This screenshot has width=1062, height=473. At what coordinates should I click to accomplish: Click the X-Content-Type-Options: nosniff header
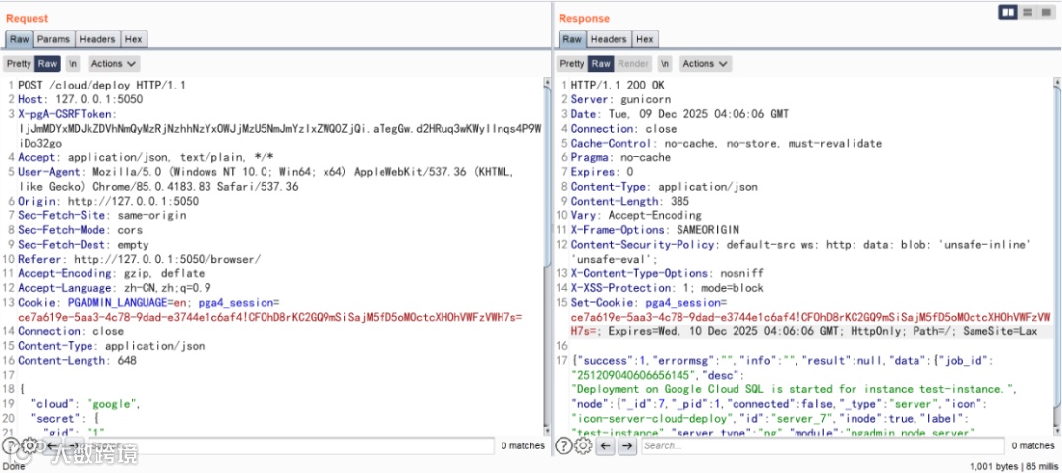(x=667, y=273)
